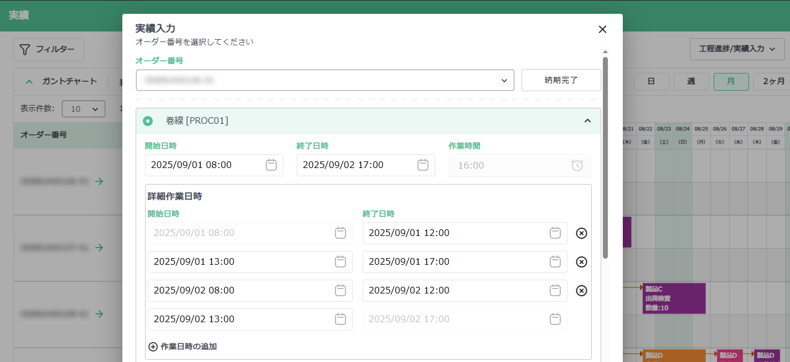Delete the row ending 2025/09/02 12:00
The image size is (790, 362).
pos(581,291)
